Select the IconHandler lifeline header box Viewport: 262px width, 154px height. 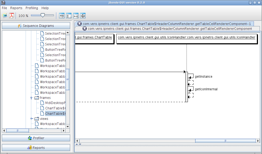(187, 39)
